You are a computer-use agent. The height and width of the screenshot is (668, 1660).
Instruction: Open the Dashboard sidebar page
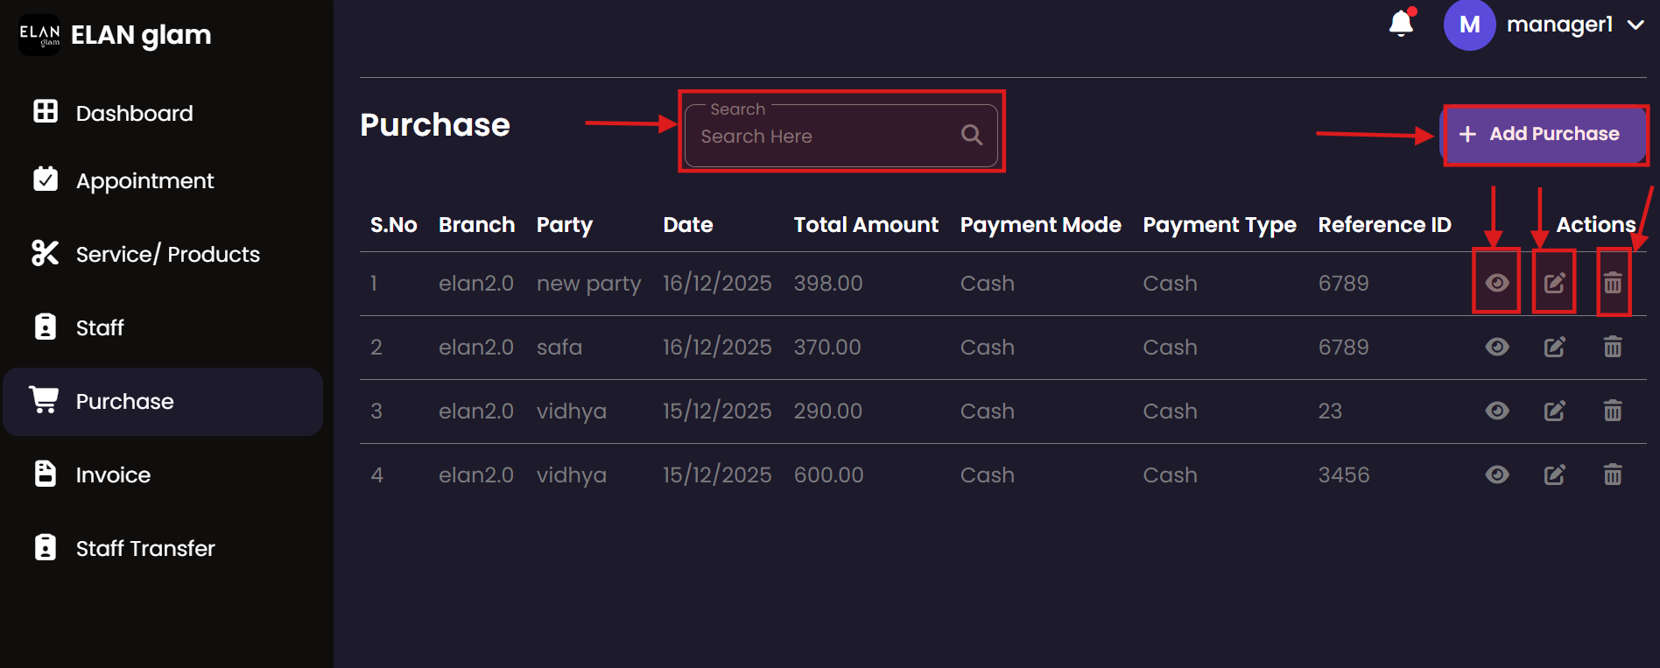coord(134,113)
